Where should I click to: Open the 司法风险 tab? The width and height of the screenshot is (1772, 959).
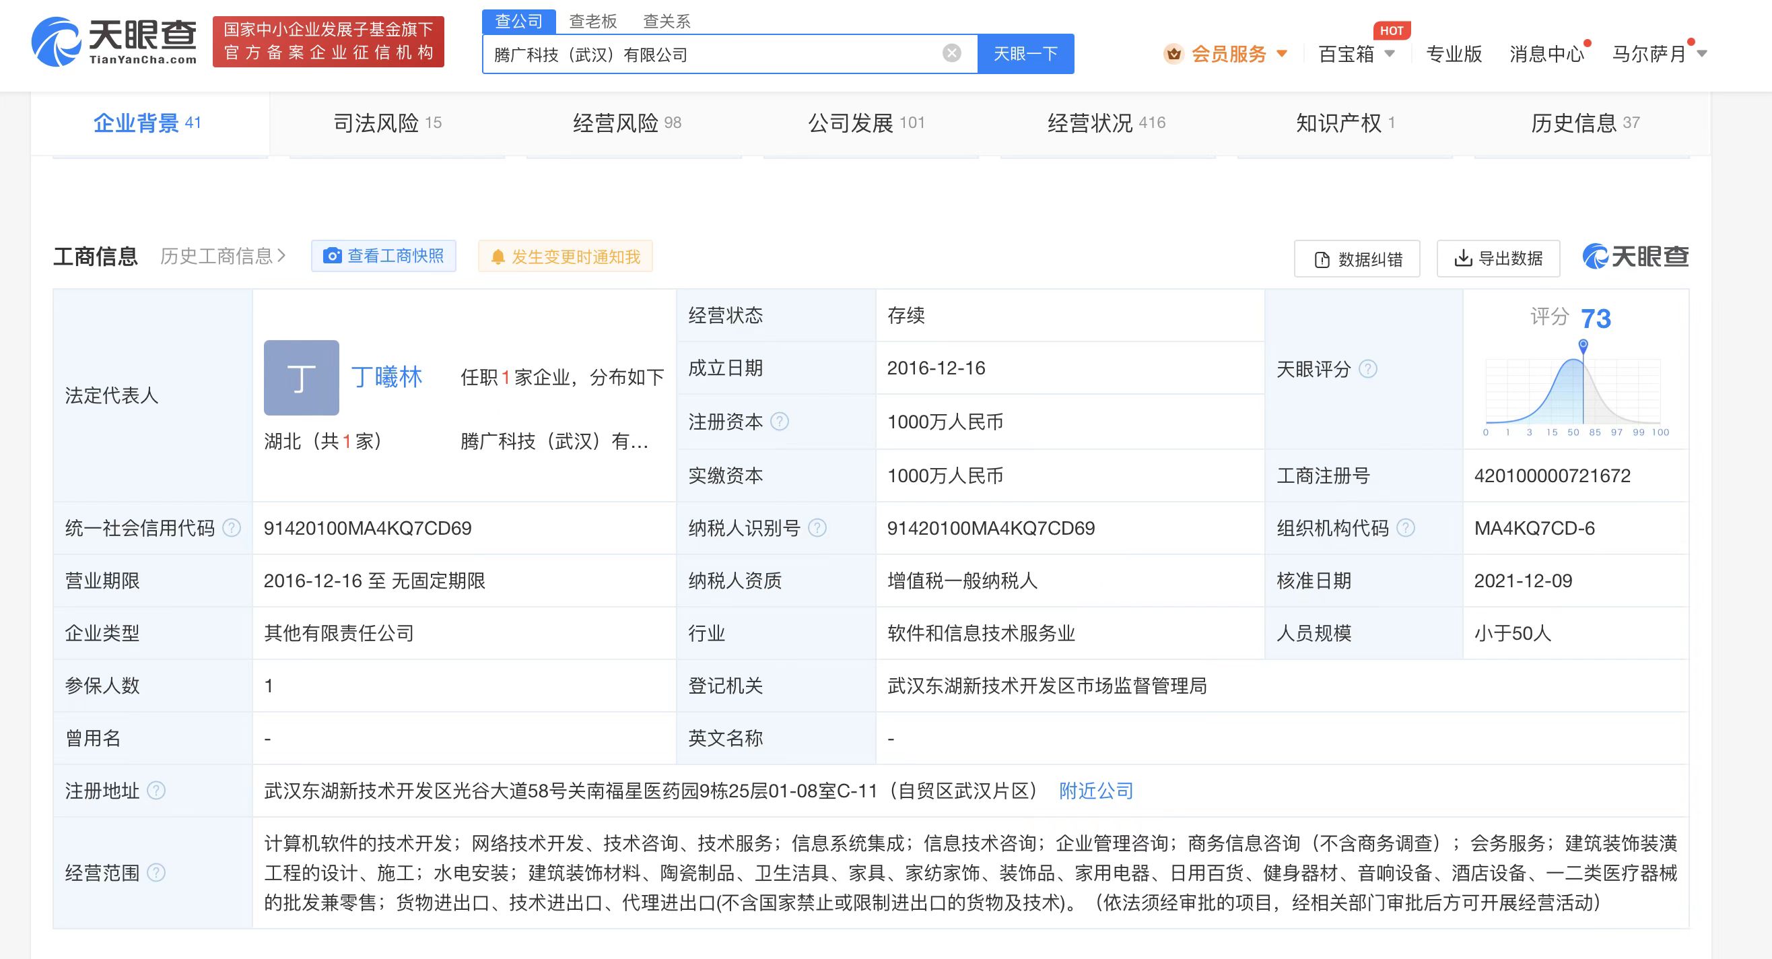[x=387, y=123]
